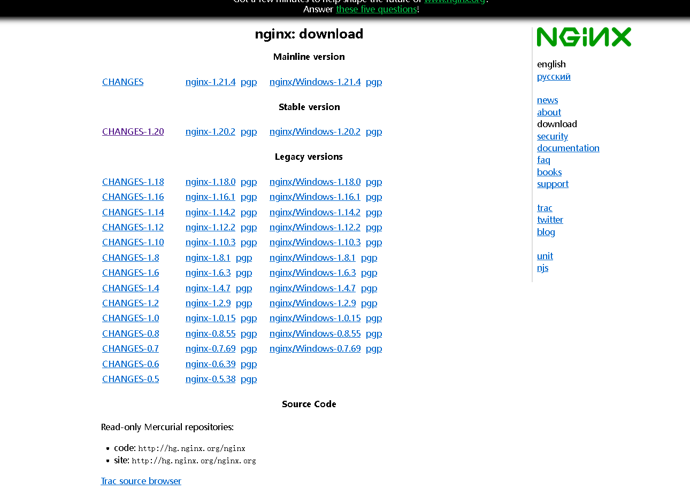The image size is (690, 490).
Task: Open the security page in sidebar
Action: pyautogui.click(x=553, y=136)
